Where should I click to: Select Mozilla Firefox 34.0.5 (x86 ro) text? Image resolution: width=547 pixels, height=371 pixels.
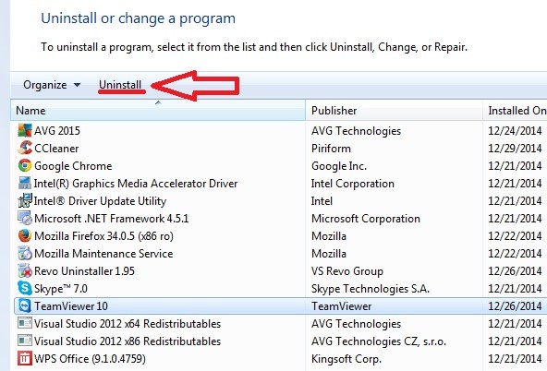click(x=103, y=236)
